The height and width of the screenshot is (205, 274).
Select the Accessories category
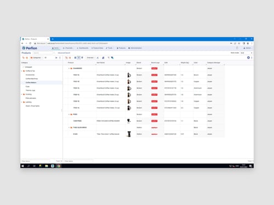click(30, 75)
